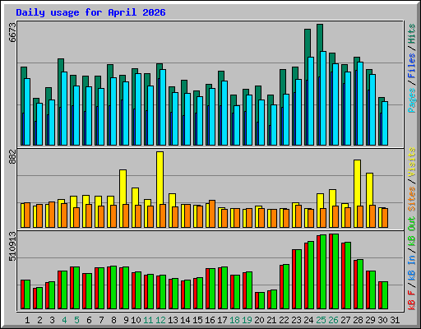Click the 'Hits' legend label
421x329 pixels.
[412, 34]
